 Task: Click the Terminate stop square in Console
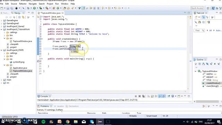(136, 96)
